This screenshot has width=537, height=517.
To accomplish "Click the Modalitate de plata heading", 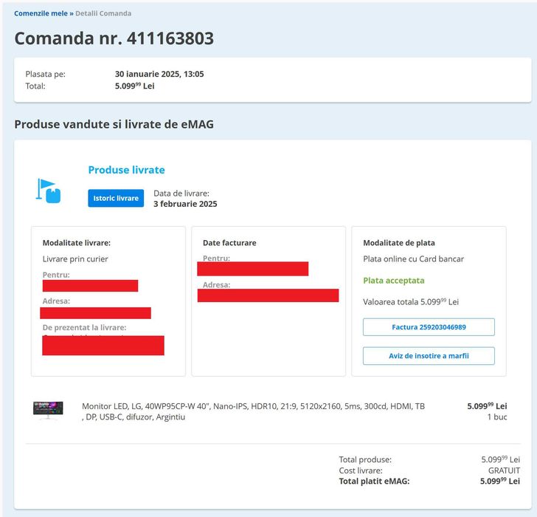I will tap(399, 243).
